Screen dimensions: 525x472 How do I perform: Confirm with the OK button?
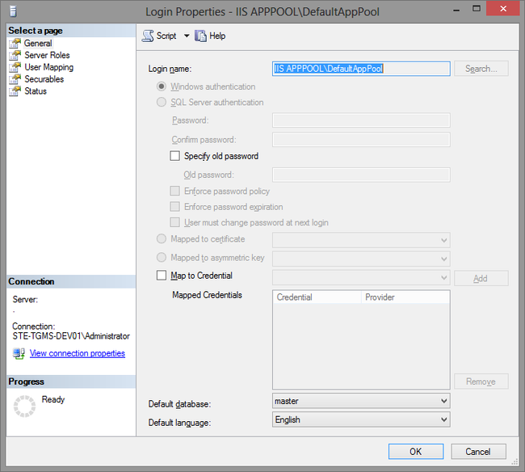(x=416, y=452)
